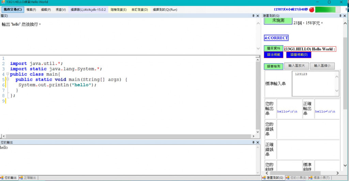The image size is (349, 181).
Task: Open the 隨機測資(E) menu
Action: click(118, 10)
